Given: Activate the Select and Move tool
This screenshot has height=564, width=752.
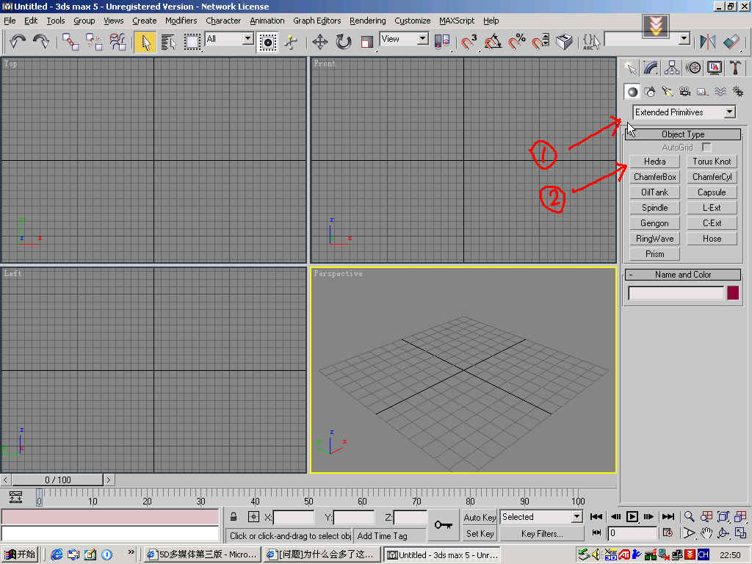Looking at the screenshot, I should 320,42.
